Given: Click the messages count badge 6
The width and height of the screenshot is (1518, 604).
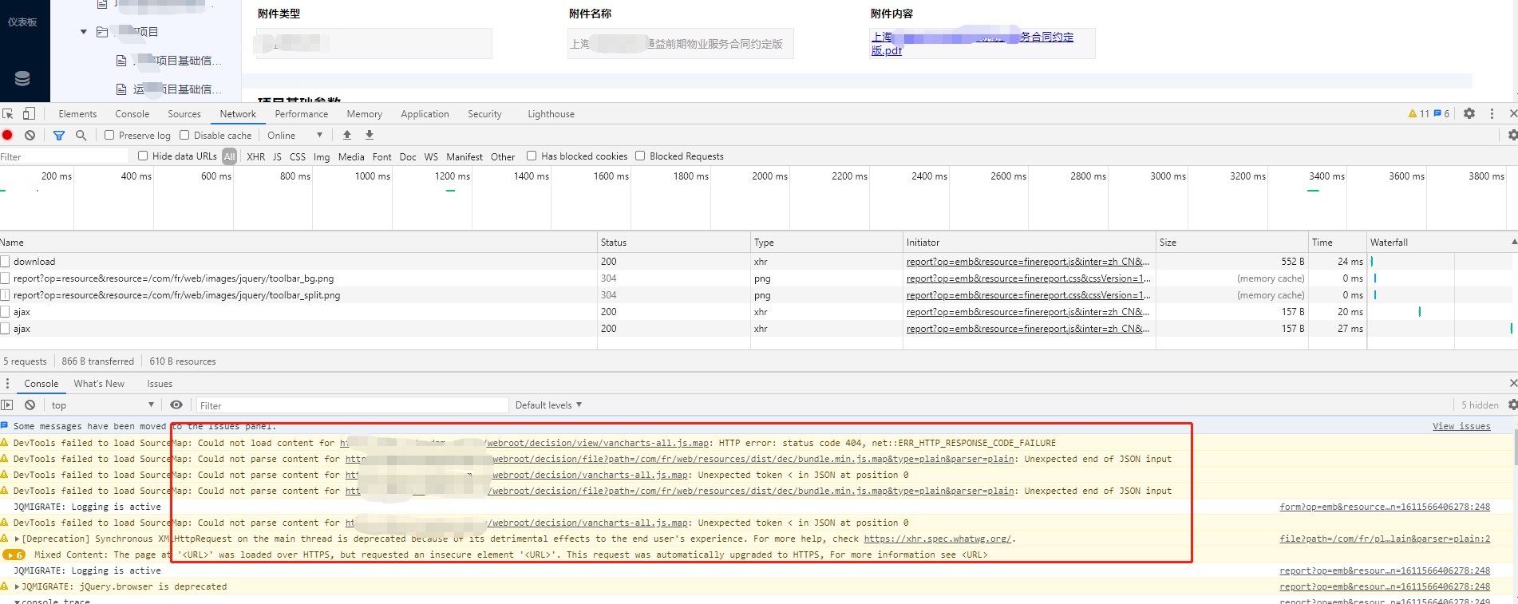Looking at the screenshot, I should 1441,113.
